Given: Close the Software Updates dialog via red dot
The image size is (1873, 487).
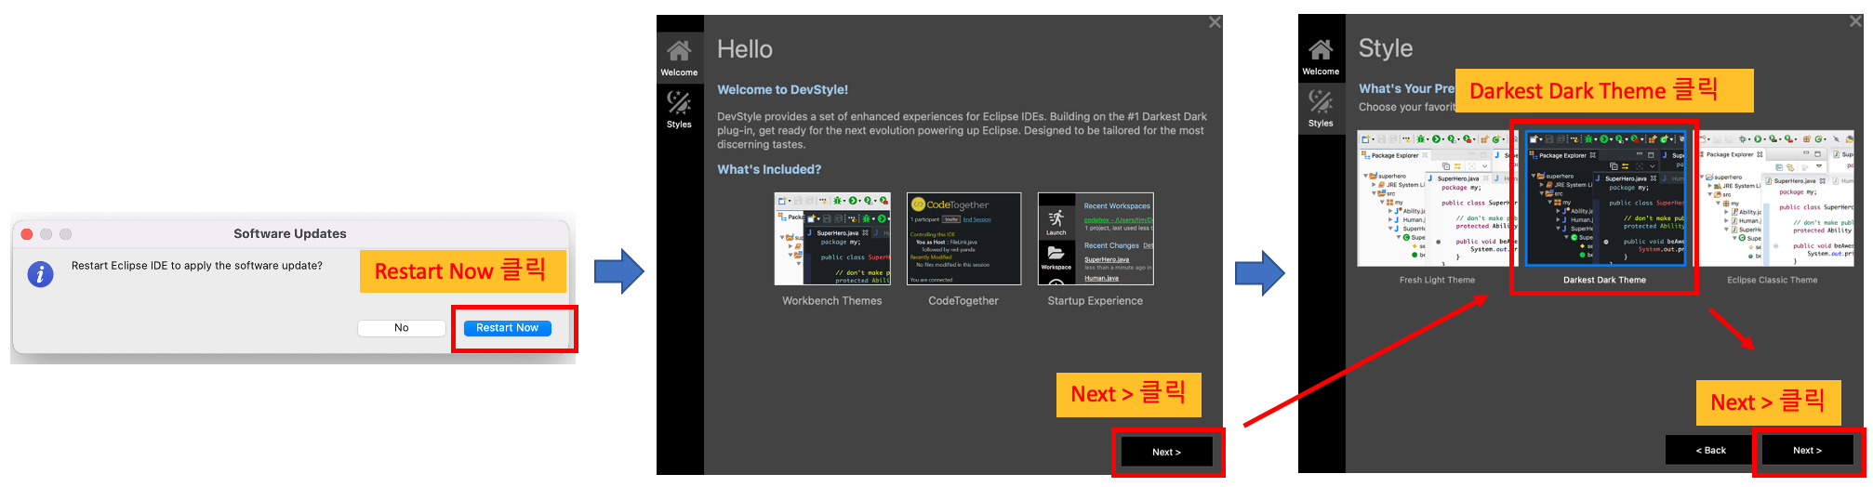Looking at the screenshot, I should pyautogui.click(x=27, y=234).
